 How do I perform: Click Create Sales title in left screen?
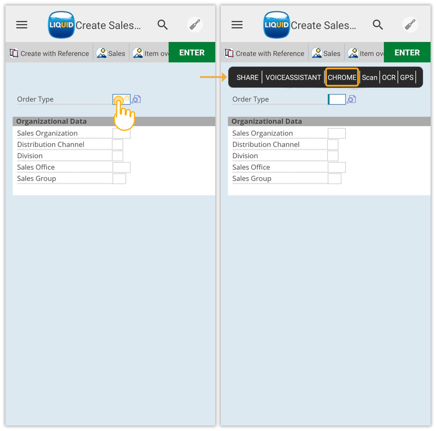click(108, 25)
